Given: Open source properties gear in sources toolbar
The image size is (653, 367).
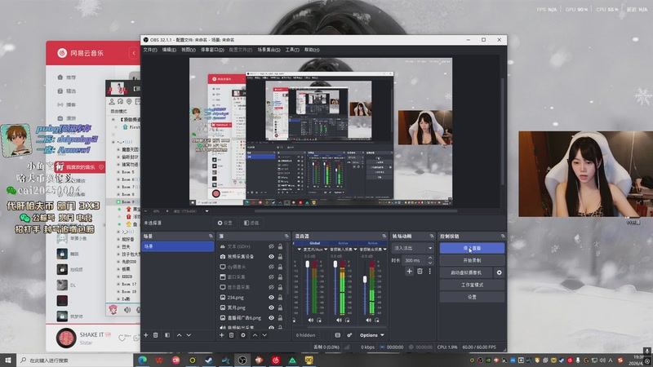Looking at the screenshot, I should (242, 335).
